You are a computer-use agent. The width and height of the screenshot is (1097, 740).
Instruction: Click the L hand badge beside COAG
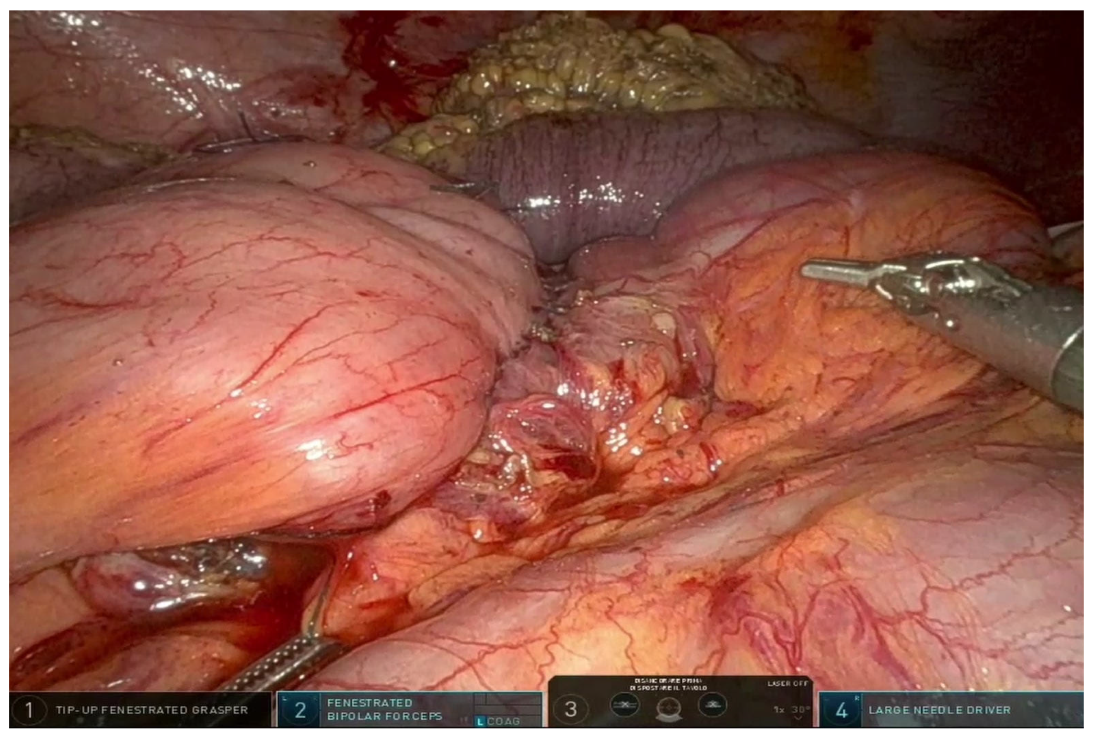(x=480, y=721)
